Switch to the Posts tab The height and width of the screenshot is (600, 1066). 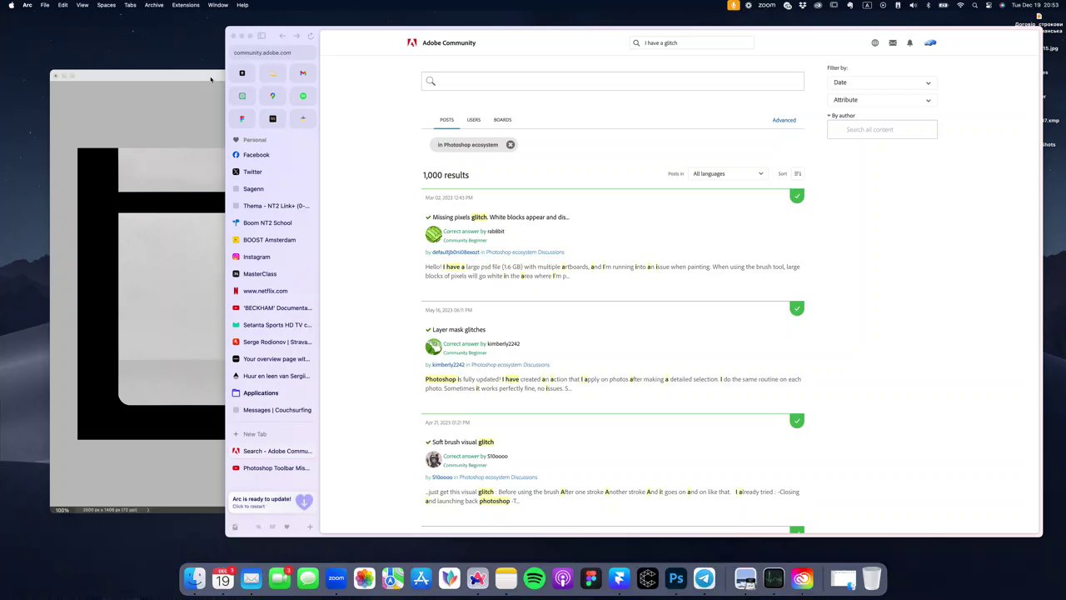[446, 120]
